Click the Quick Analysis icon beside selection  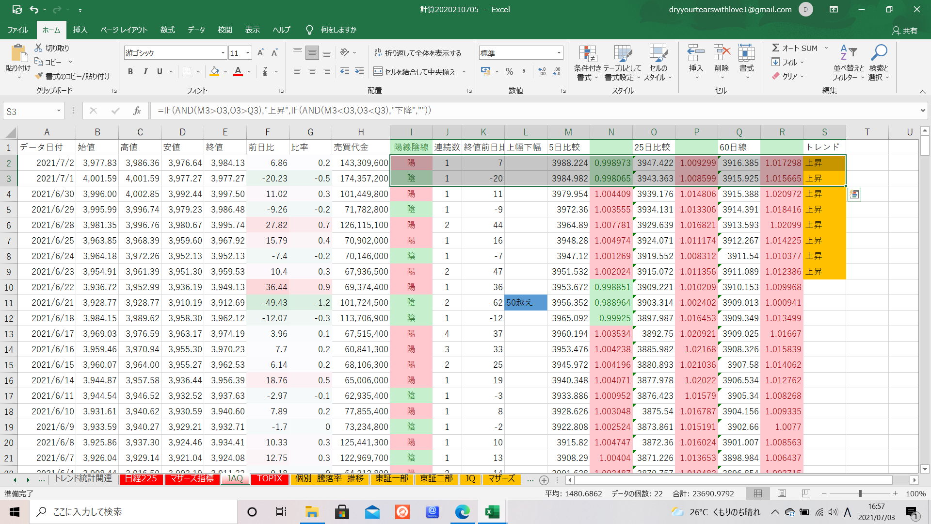coord(854,195)
